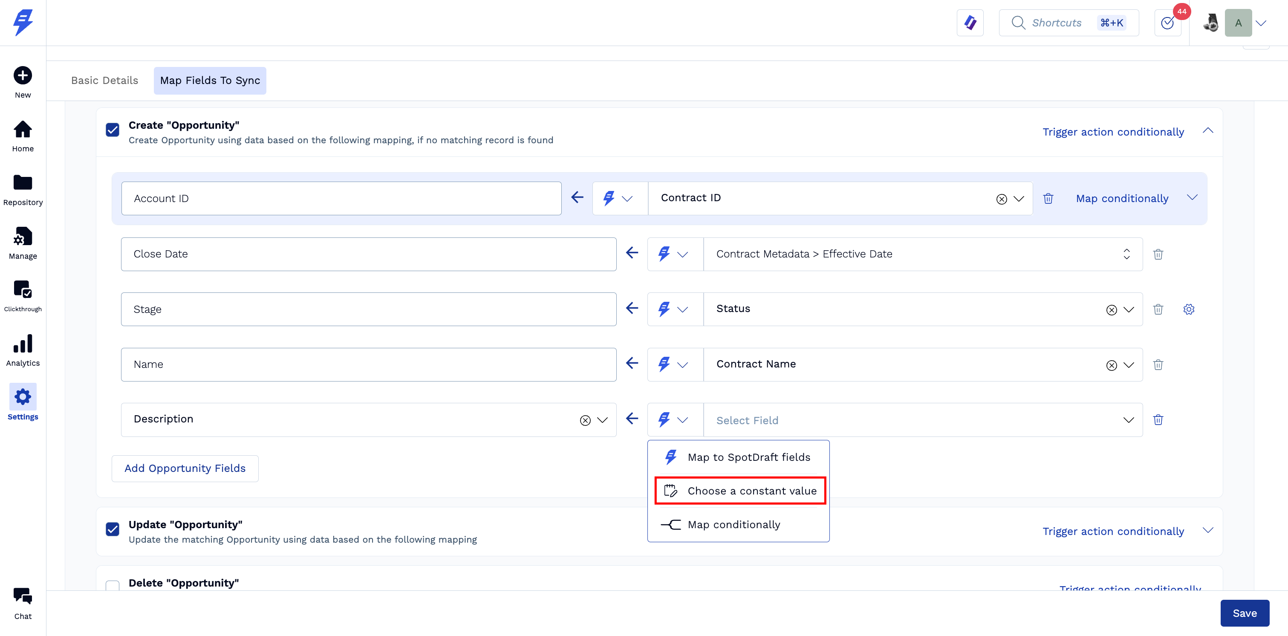Delete the Close Date mapping row
The width and height of the screenshot is (1288, 636).
1158,254
